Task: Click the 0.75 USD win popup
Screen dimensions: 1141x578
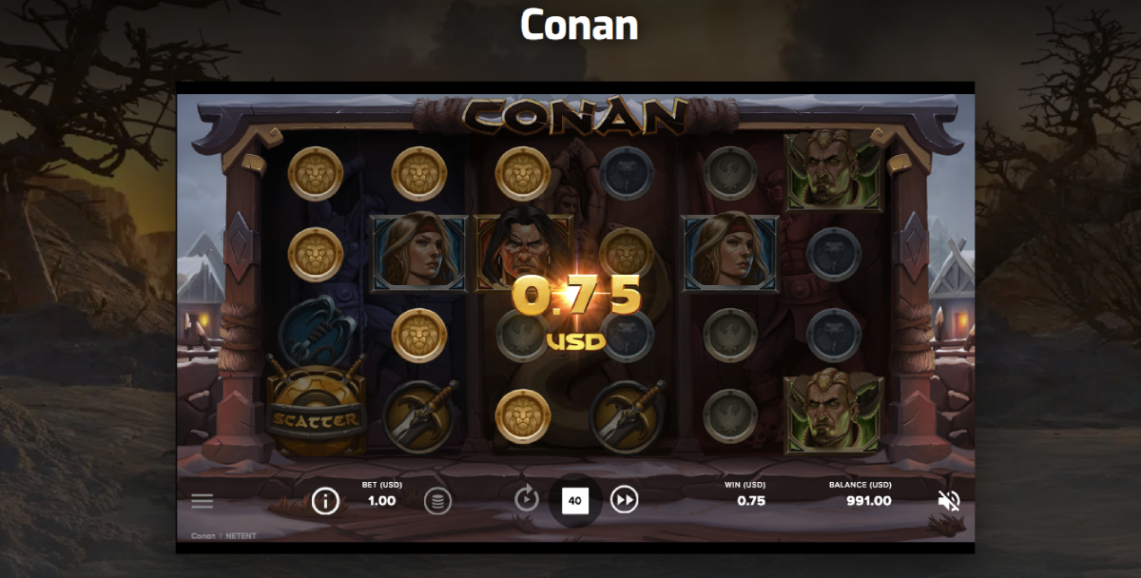Action: click(576, 311)
